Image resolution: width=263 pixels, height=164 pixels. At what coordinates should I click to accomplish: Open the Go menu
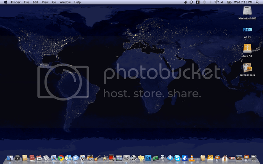[54, 2]
